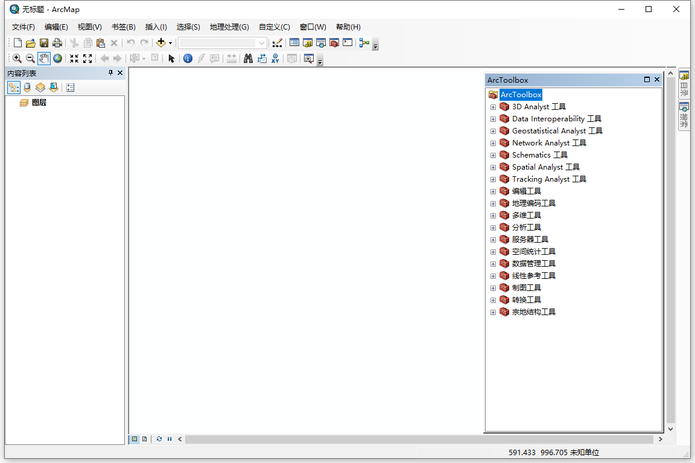
Task: Click the New map document icon
Action: point(17,43)
